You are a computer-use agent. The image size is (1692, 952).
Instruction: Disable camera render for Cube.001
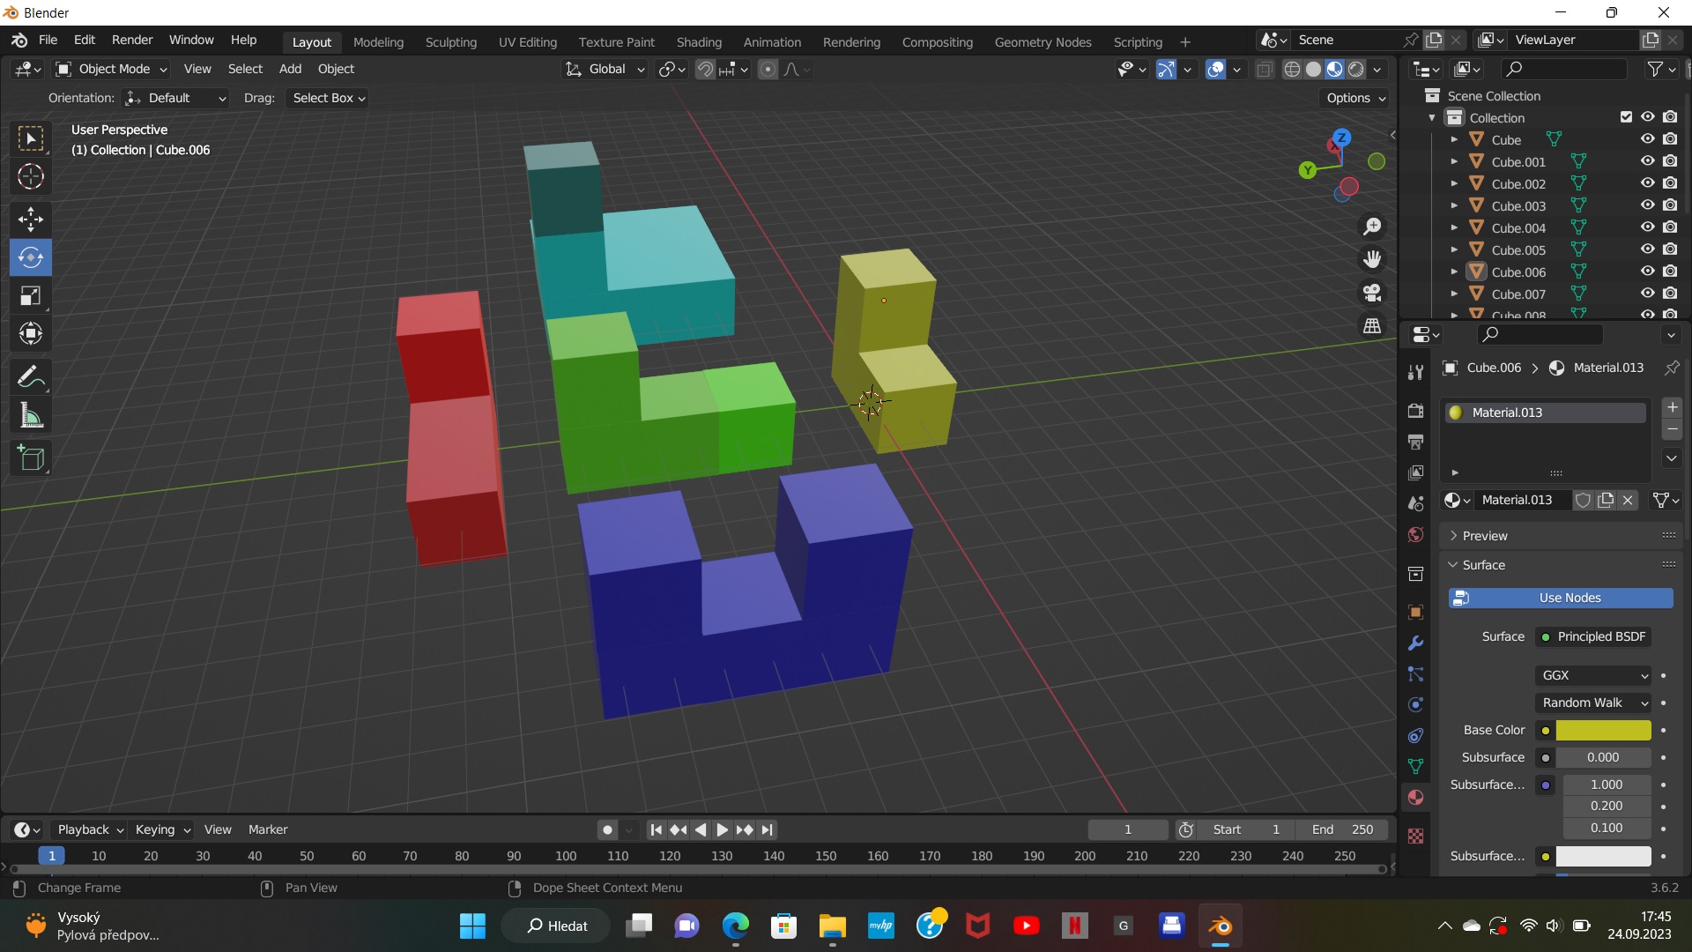pyautogui.click(x=1670, y=160)
